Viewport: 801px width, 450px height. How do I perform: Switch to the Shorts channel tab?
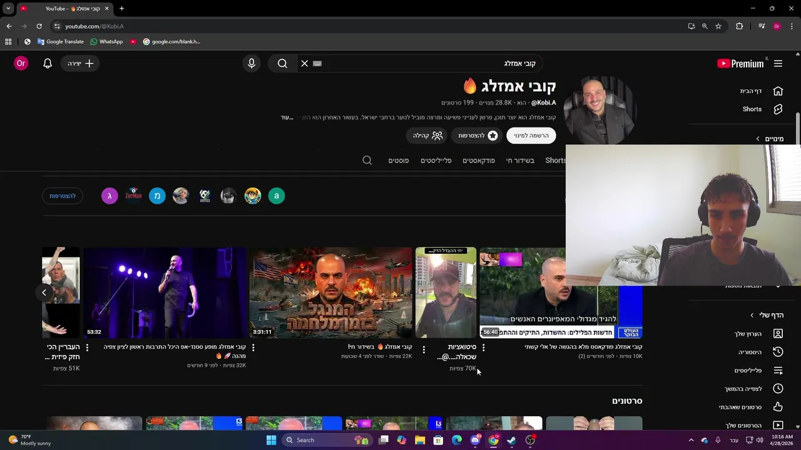(555, 161)
